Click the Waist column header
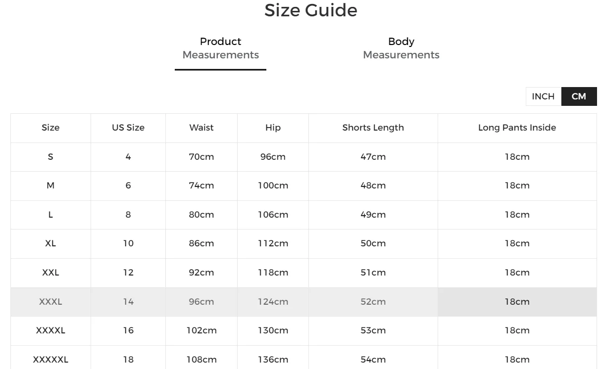This screenshot has width=601, height=369. point(201,128)
